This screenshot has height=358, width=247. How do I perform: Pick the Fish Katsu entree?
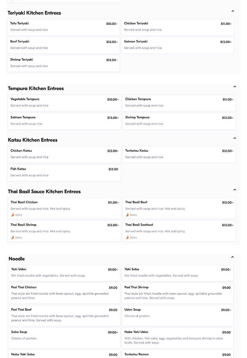coord(64,173)
